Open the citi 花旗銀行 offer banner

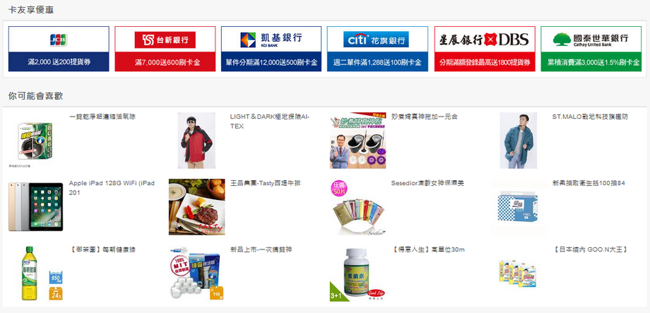(x=377, y=49)
